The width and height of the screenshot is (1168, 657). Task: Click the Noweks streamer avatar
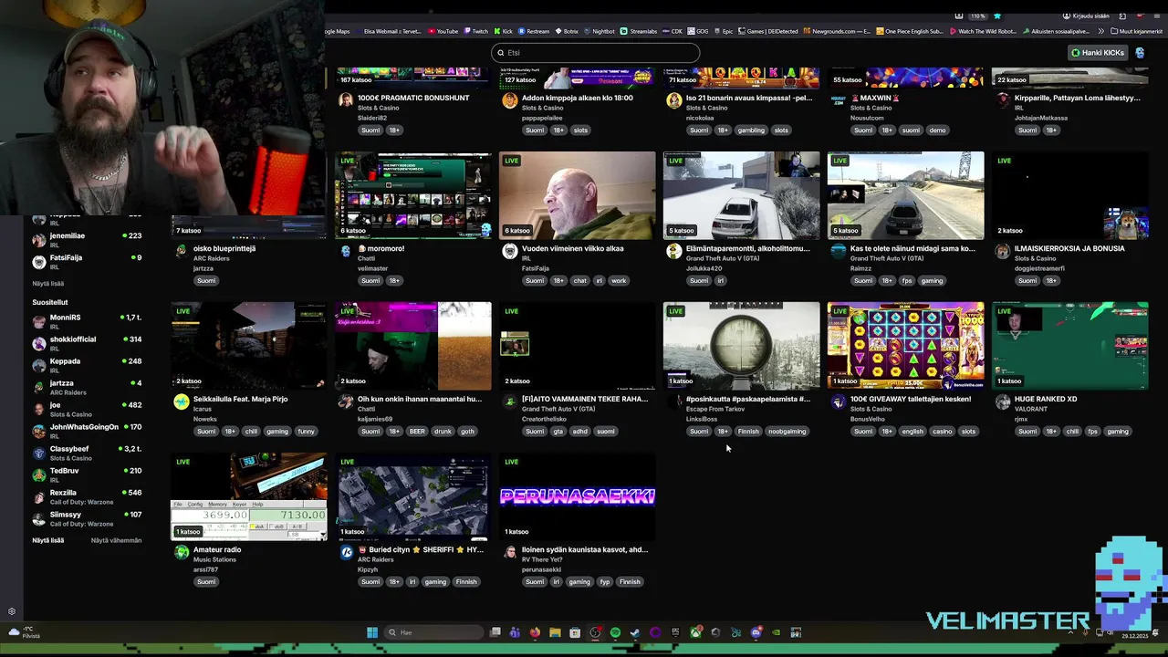click(x=182, y=401)
